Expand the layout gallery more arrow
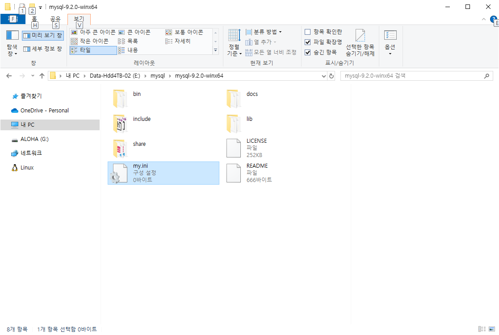The image size is (499, 335). 216,50
